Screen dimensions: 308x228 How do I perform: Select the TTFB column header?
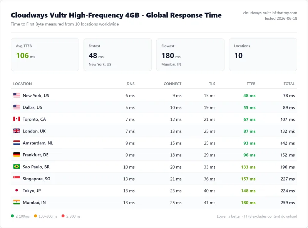(x=251, y=84)
